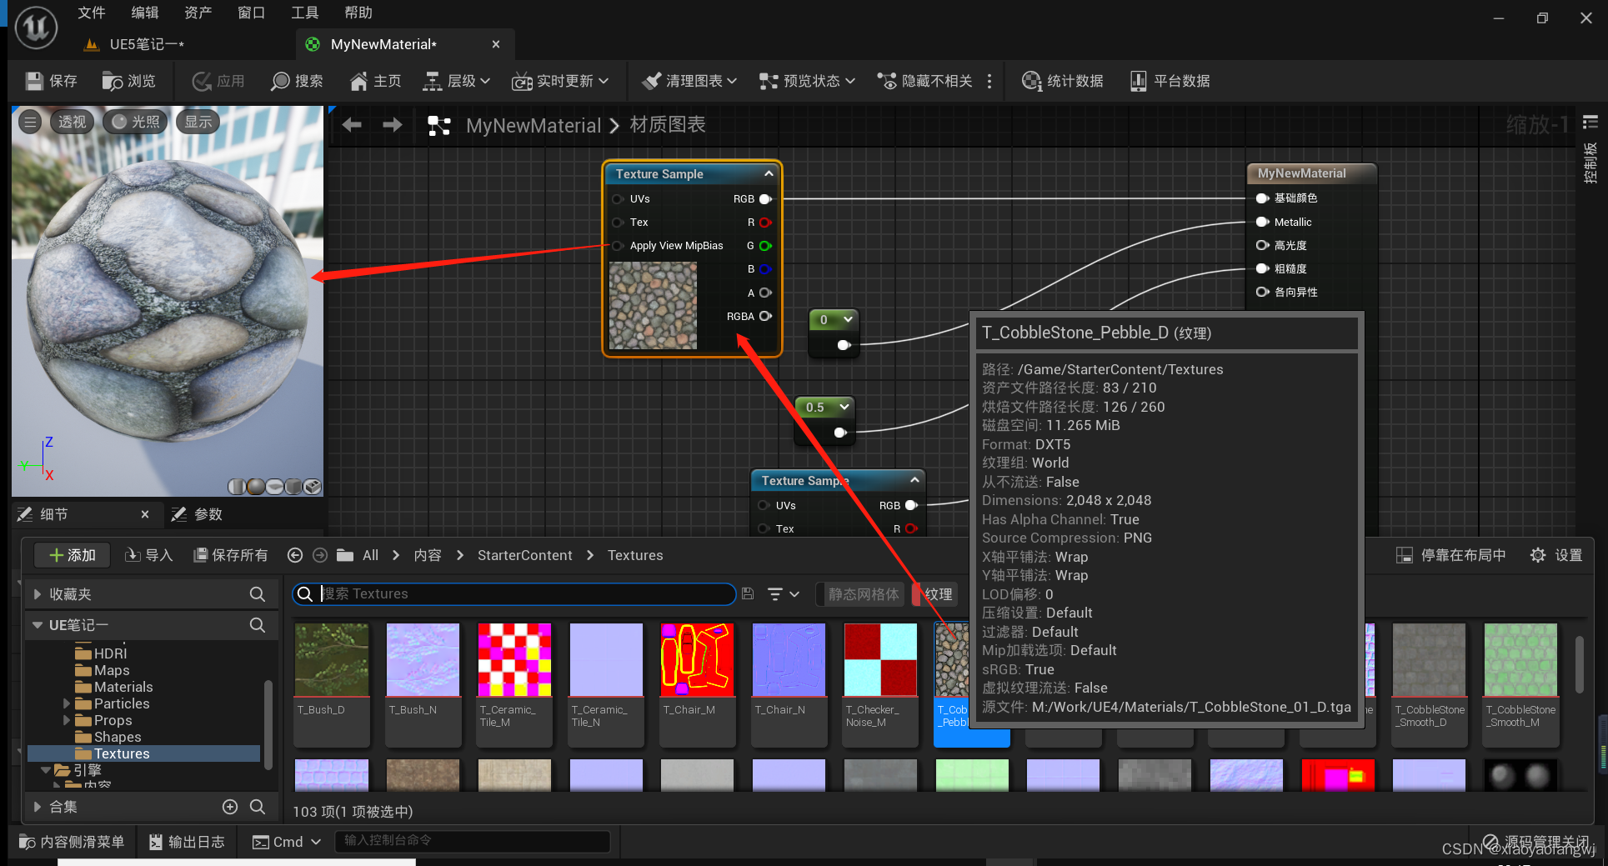Add a new collection (合集)
The width and height of the screenshot is (1608, 866).
(x=230, y=807)
